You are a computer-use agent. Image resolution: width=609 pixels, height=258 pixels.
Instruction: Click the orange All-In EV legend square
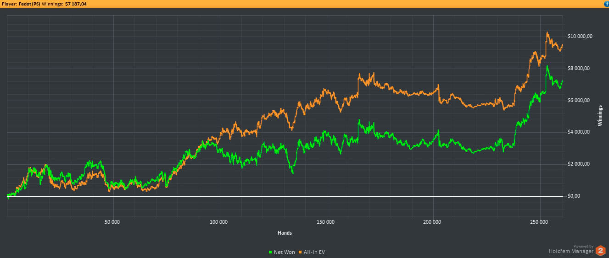[x=301, y=252]
